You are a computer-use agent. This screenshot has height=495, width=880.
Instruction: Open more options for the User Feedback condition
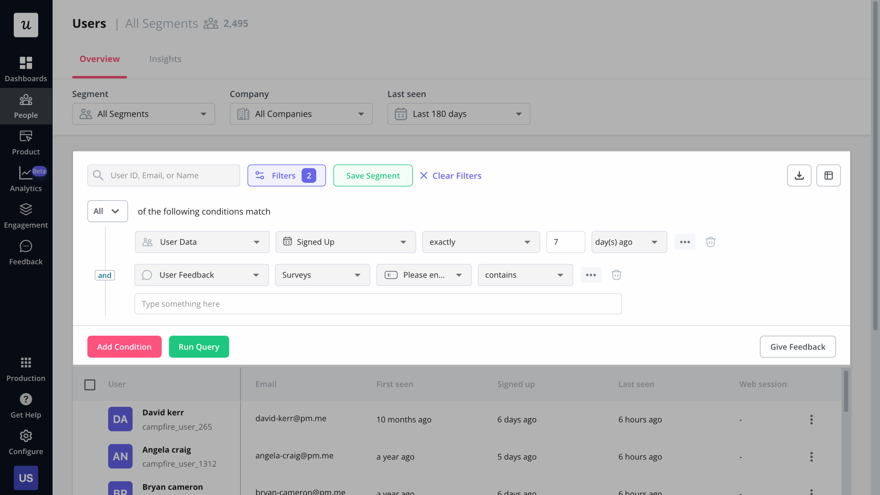coord(591,275)
